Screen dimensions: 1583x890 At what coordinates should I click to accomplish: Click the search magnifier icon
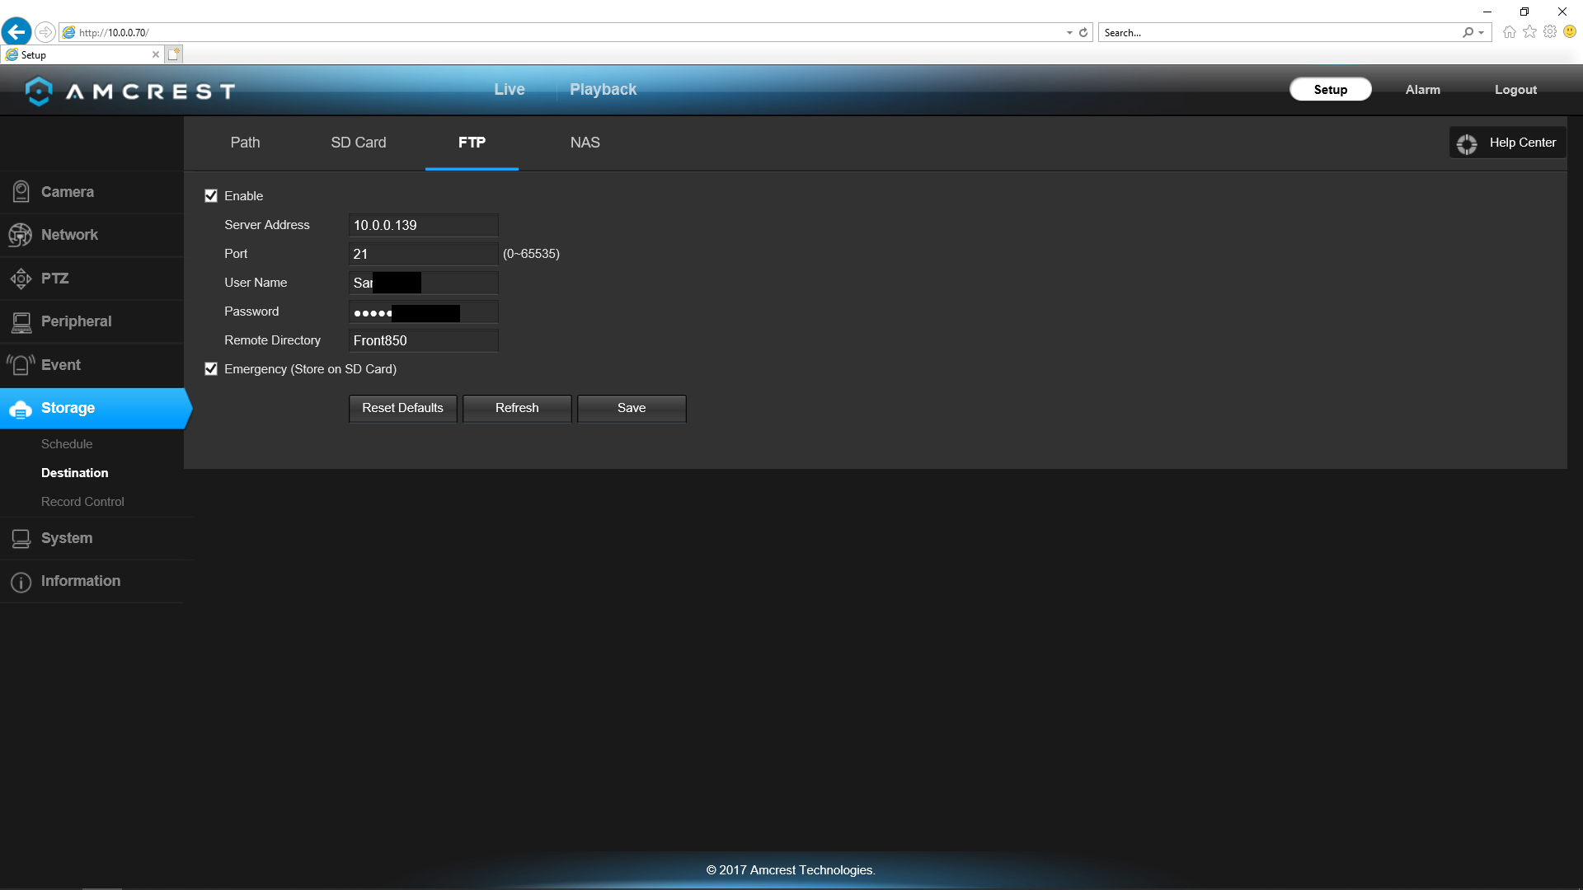(x=1468, y=33)
